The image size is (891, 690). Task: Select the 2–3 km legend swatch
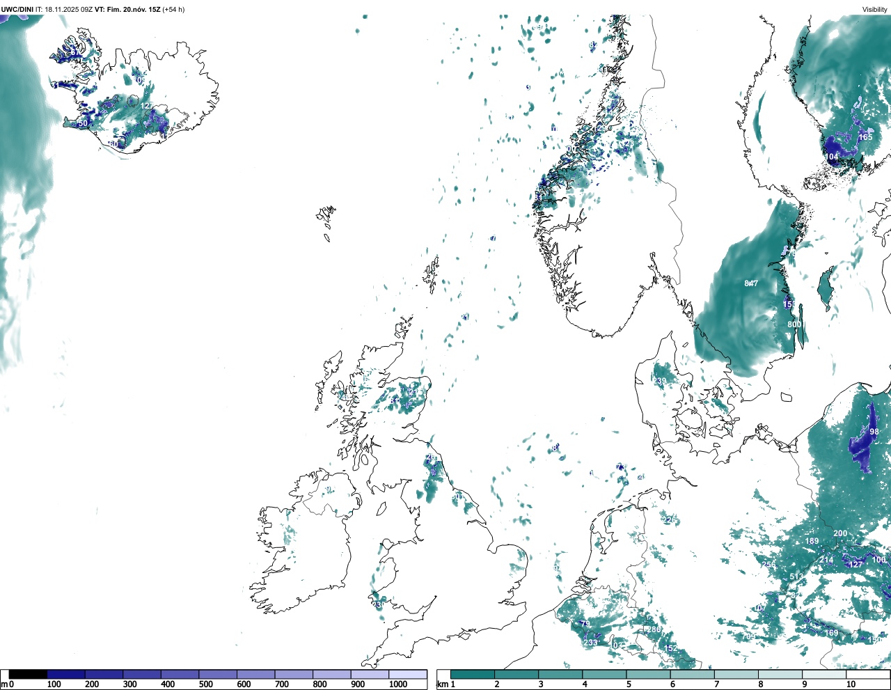coord(517,675)
